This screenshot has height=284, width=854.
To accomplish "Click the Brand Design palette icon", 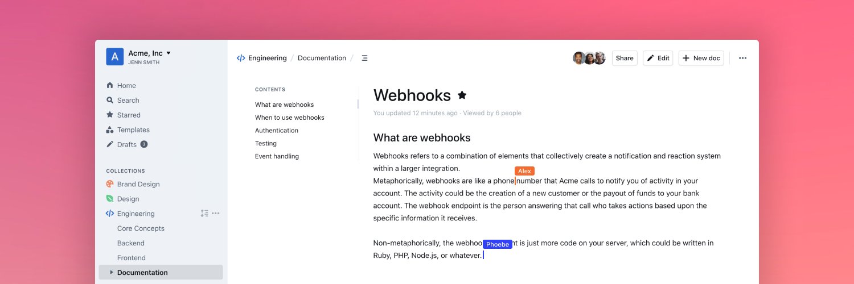I will [x=110, y=184].
